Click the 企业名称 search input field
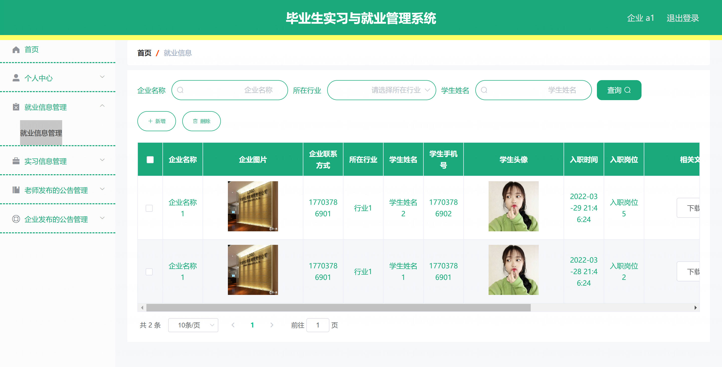Image resolution: width=722 pixels, height=367 pixels. click(x=230, y=90)
